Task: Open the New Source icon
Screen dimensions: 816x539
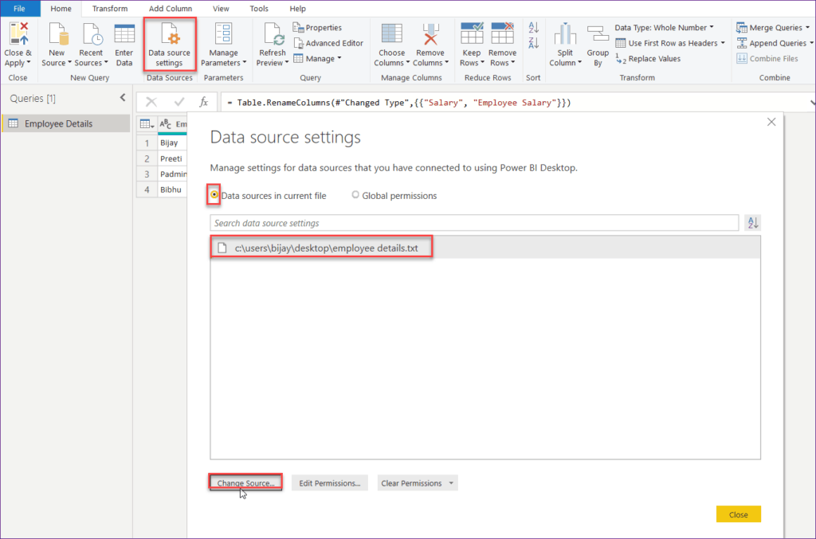Action: 57,33
